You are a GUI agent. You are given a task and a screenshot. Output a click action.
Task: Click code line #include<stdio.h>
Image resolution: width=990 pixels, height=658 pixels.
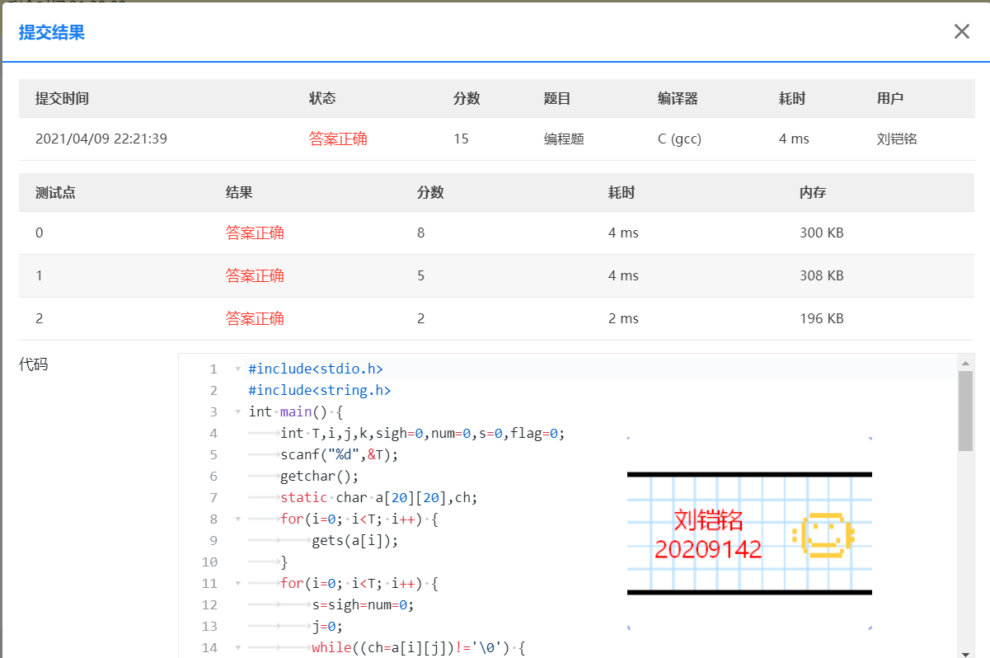(x=316, y=369)
